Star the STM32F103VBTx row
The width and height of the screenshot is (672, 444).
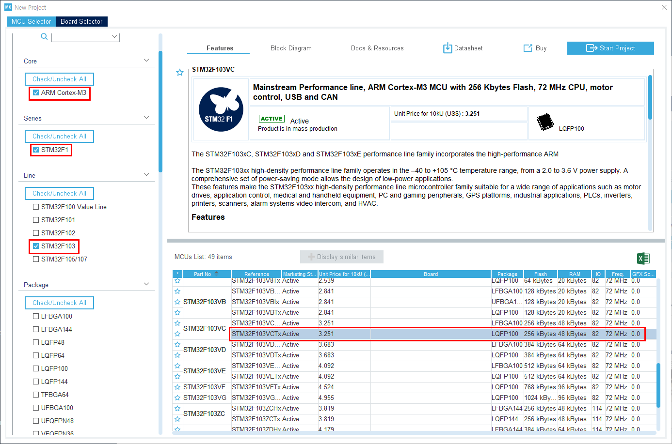click(x=177, y=313)
